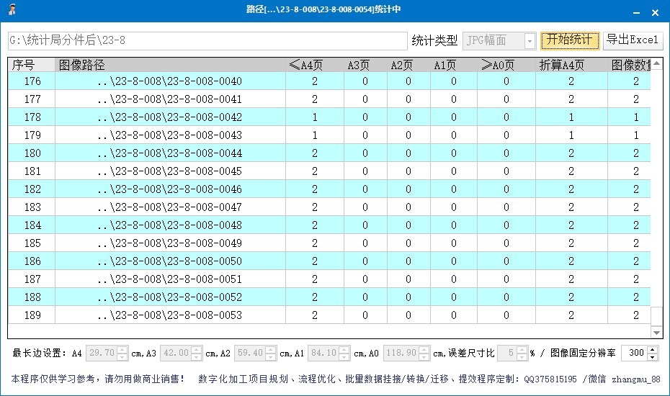Click the 开始统计 button

coord(570,40)
